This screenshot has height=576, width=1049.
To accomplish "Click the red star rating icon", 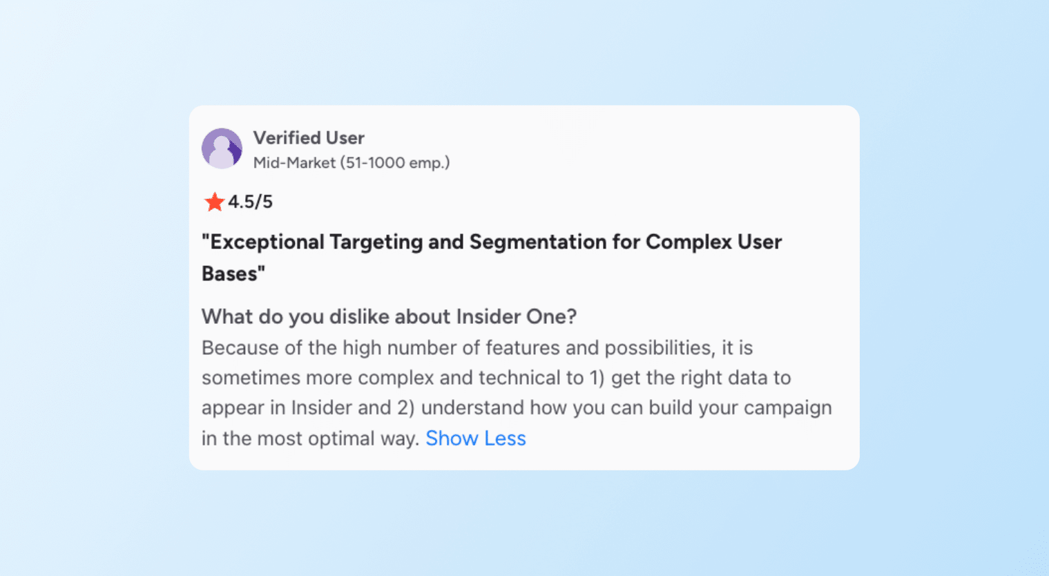I will 214,202.
